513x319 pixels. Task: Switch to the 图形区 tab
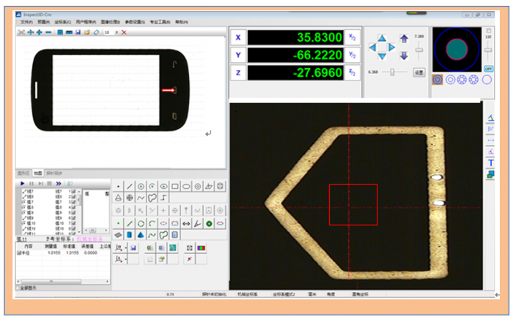(23, 173)
